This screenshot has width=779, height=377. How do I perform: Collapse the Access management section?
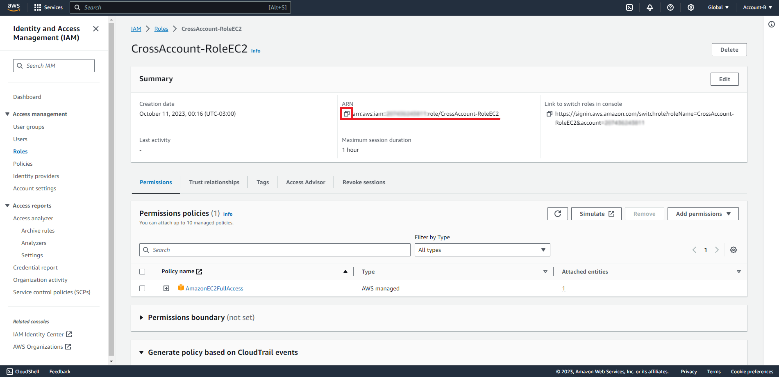point(7,114)
